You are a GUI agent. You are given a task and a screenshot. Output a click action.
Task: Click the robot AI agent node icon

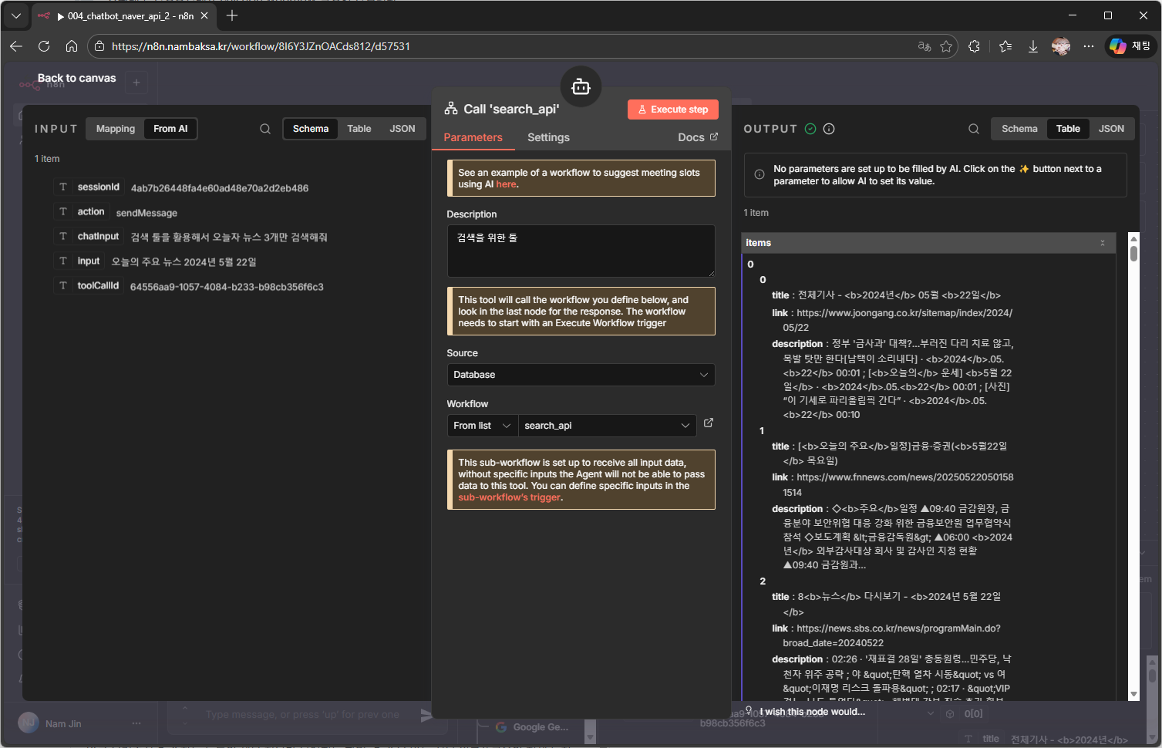tap(581, 87)
